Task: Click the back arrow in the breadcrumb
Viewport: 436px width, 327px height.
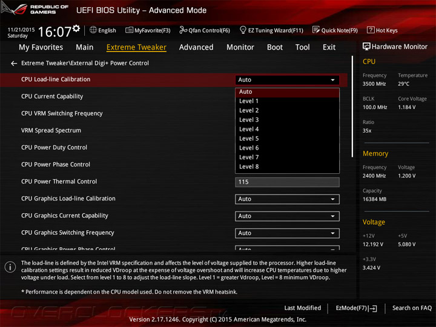Action: (x=13, y=64)
